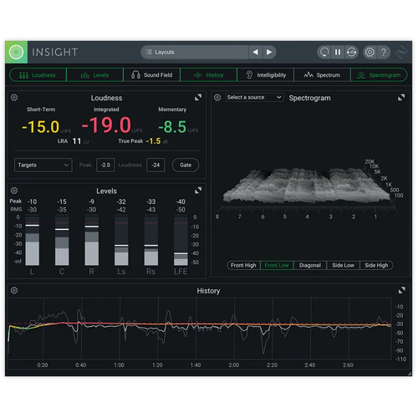Click the LRA 11 value

(x=77, y=141)
